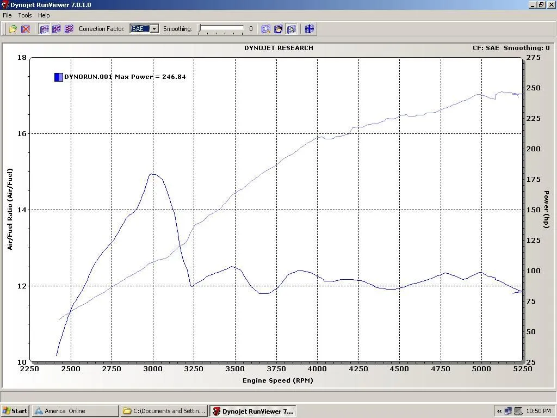Click the crosshair grid navigation icon
The image size is (557, 418).
[x=309, y=29]
